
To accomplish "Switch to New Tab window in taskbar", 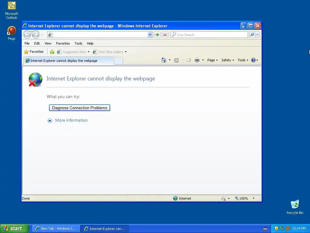I will tap(56, 228).
